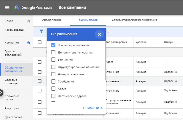183x120 pixels.
Task: Sort by the Статус column header
Action: tap(168, 42)
